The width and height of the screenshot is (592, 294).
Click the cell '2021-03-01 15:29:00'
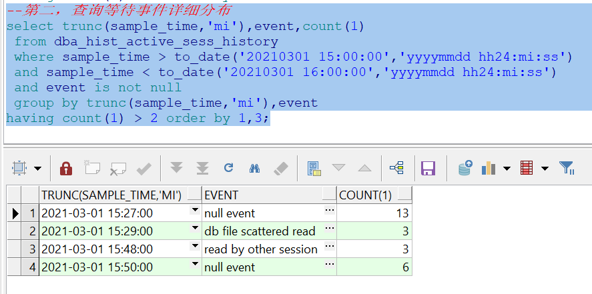pos(120,231)
